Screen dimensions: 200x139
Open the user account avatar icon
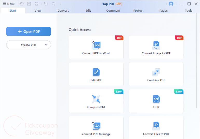click(171, 4)
